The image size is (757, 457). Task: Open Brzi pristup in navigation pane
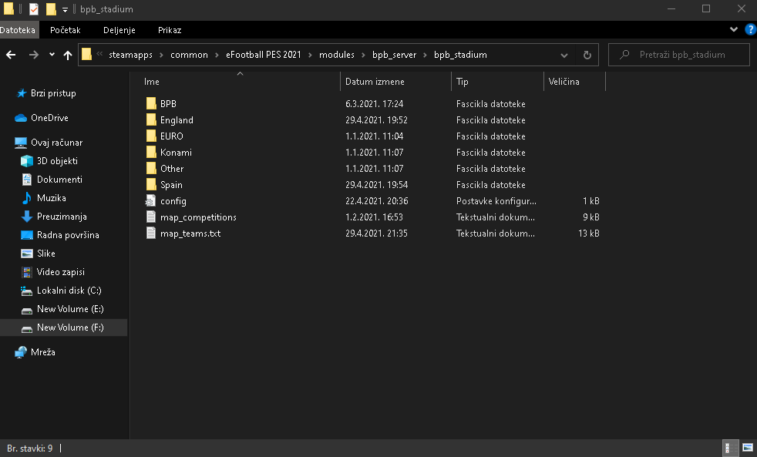(x=53, y=93)
